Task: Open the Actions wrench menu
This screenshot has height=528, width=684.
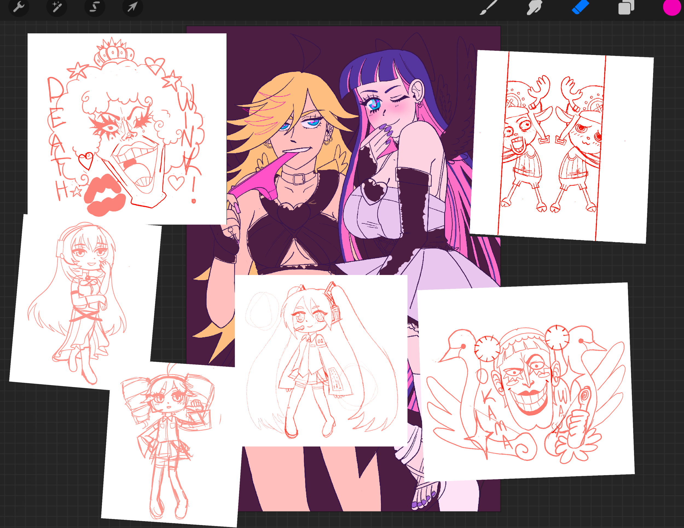Action: click(x=19, y=7)
